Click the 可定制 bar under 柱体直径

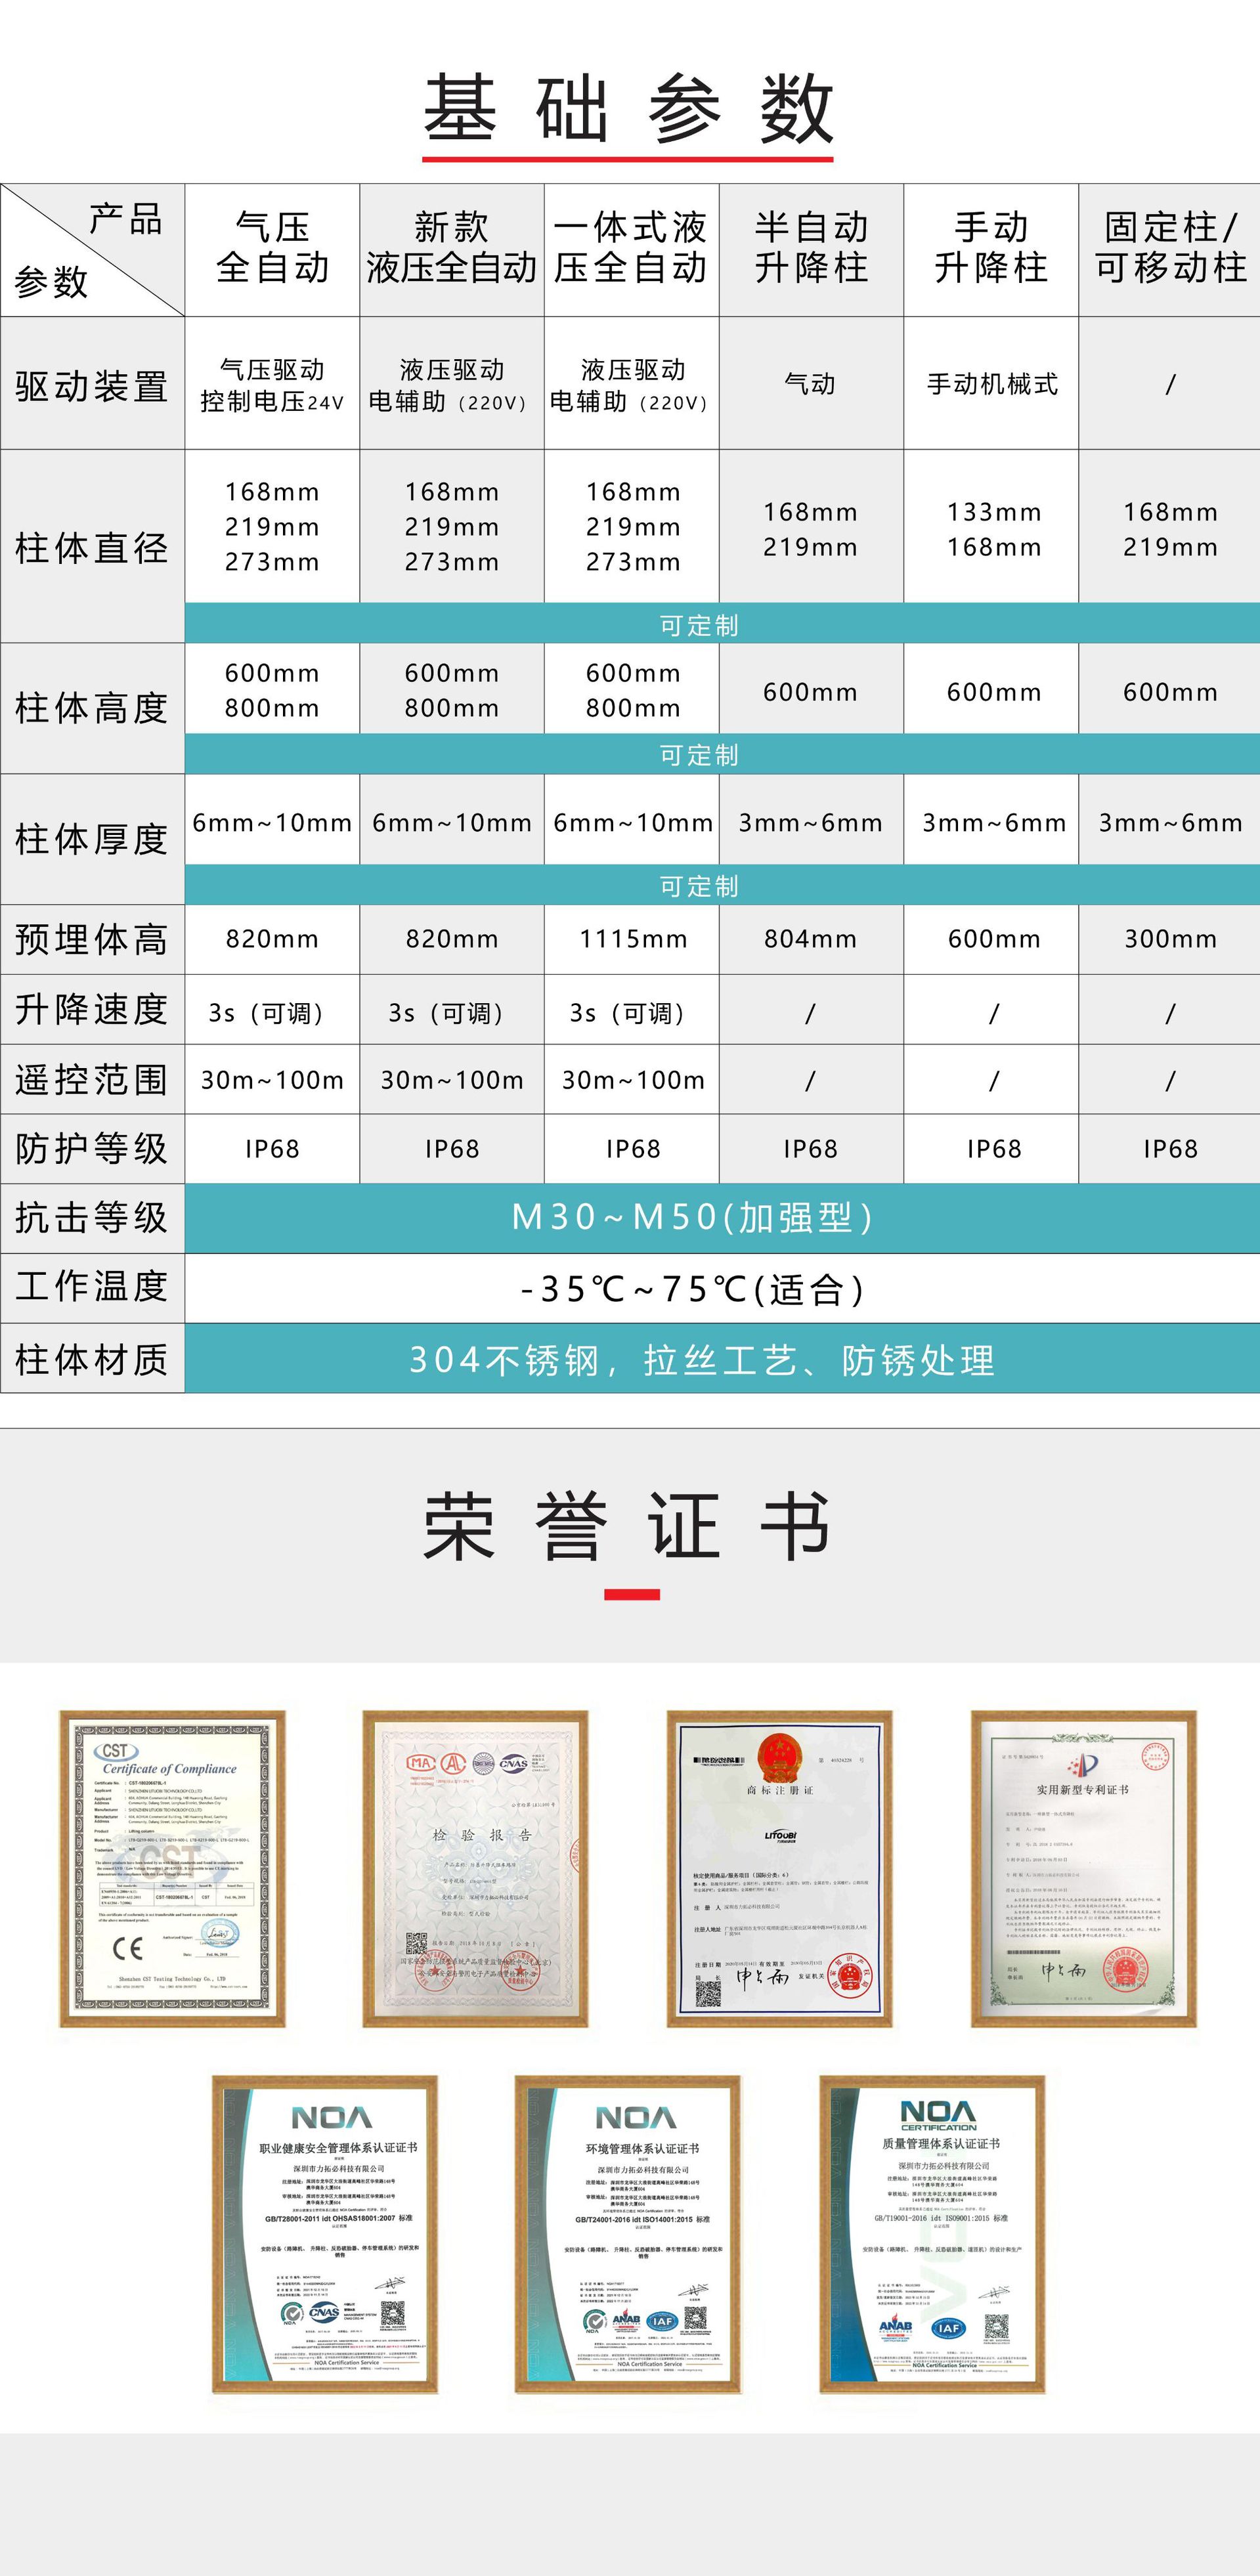click(698, 625)
